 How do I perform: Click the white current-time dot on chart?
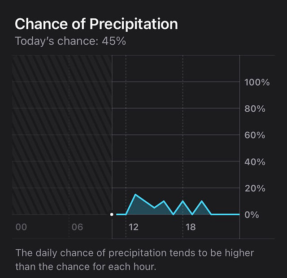point(112,214)
